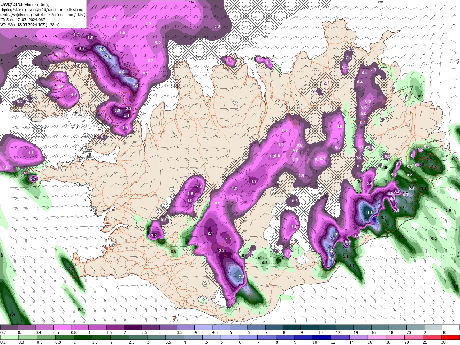Click the 6.8 snowfall value in northwest

[102, 50]
